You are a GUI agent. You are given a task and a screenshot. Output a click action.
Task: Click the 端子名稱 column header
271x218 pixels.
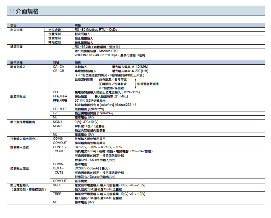16,62
